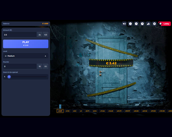Open the help question mark icon

tap(136, 24)
